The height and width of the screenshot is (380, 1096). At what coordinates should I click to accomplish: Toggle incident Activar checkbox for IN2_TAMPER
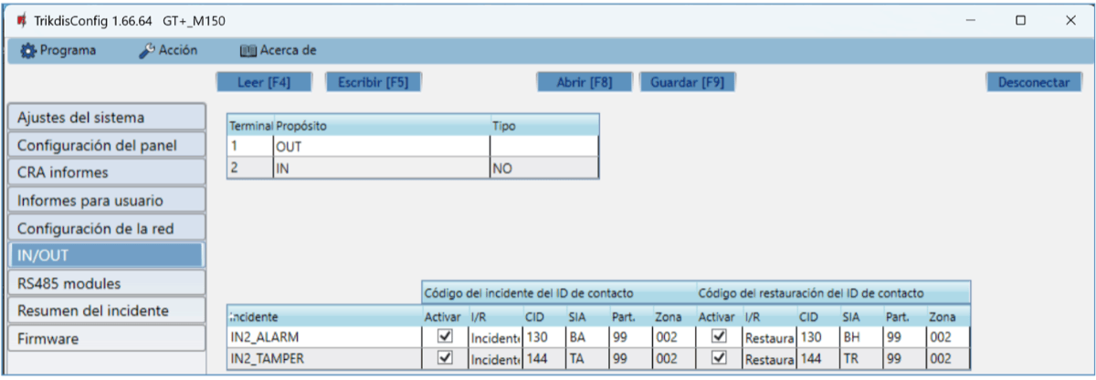[x=446, y=359]
